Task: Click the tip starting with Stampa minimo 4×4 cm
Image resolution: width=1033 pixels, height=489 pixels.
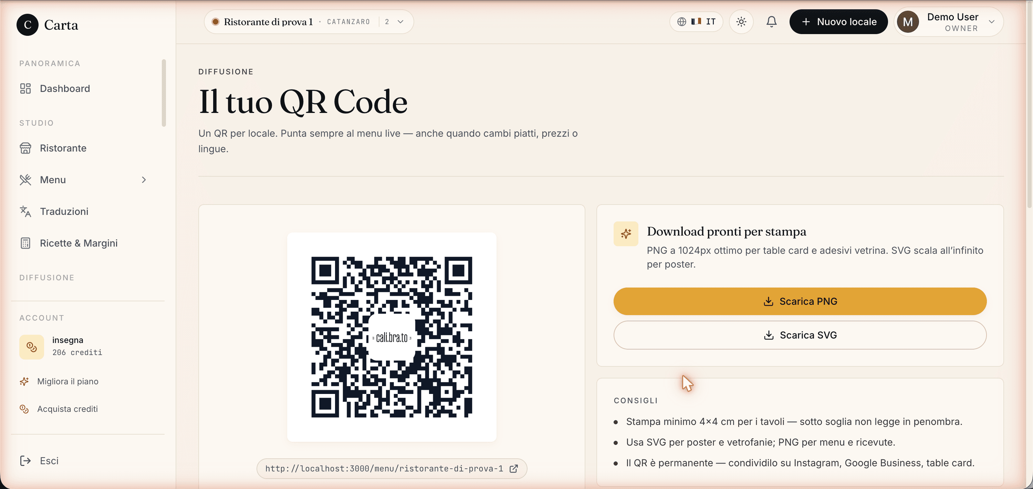Action: pos(794,422)
